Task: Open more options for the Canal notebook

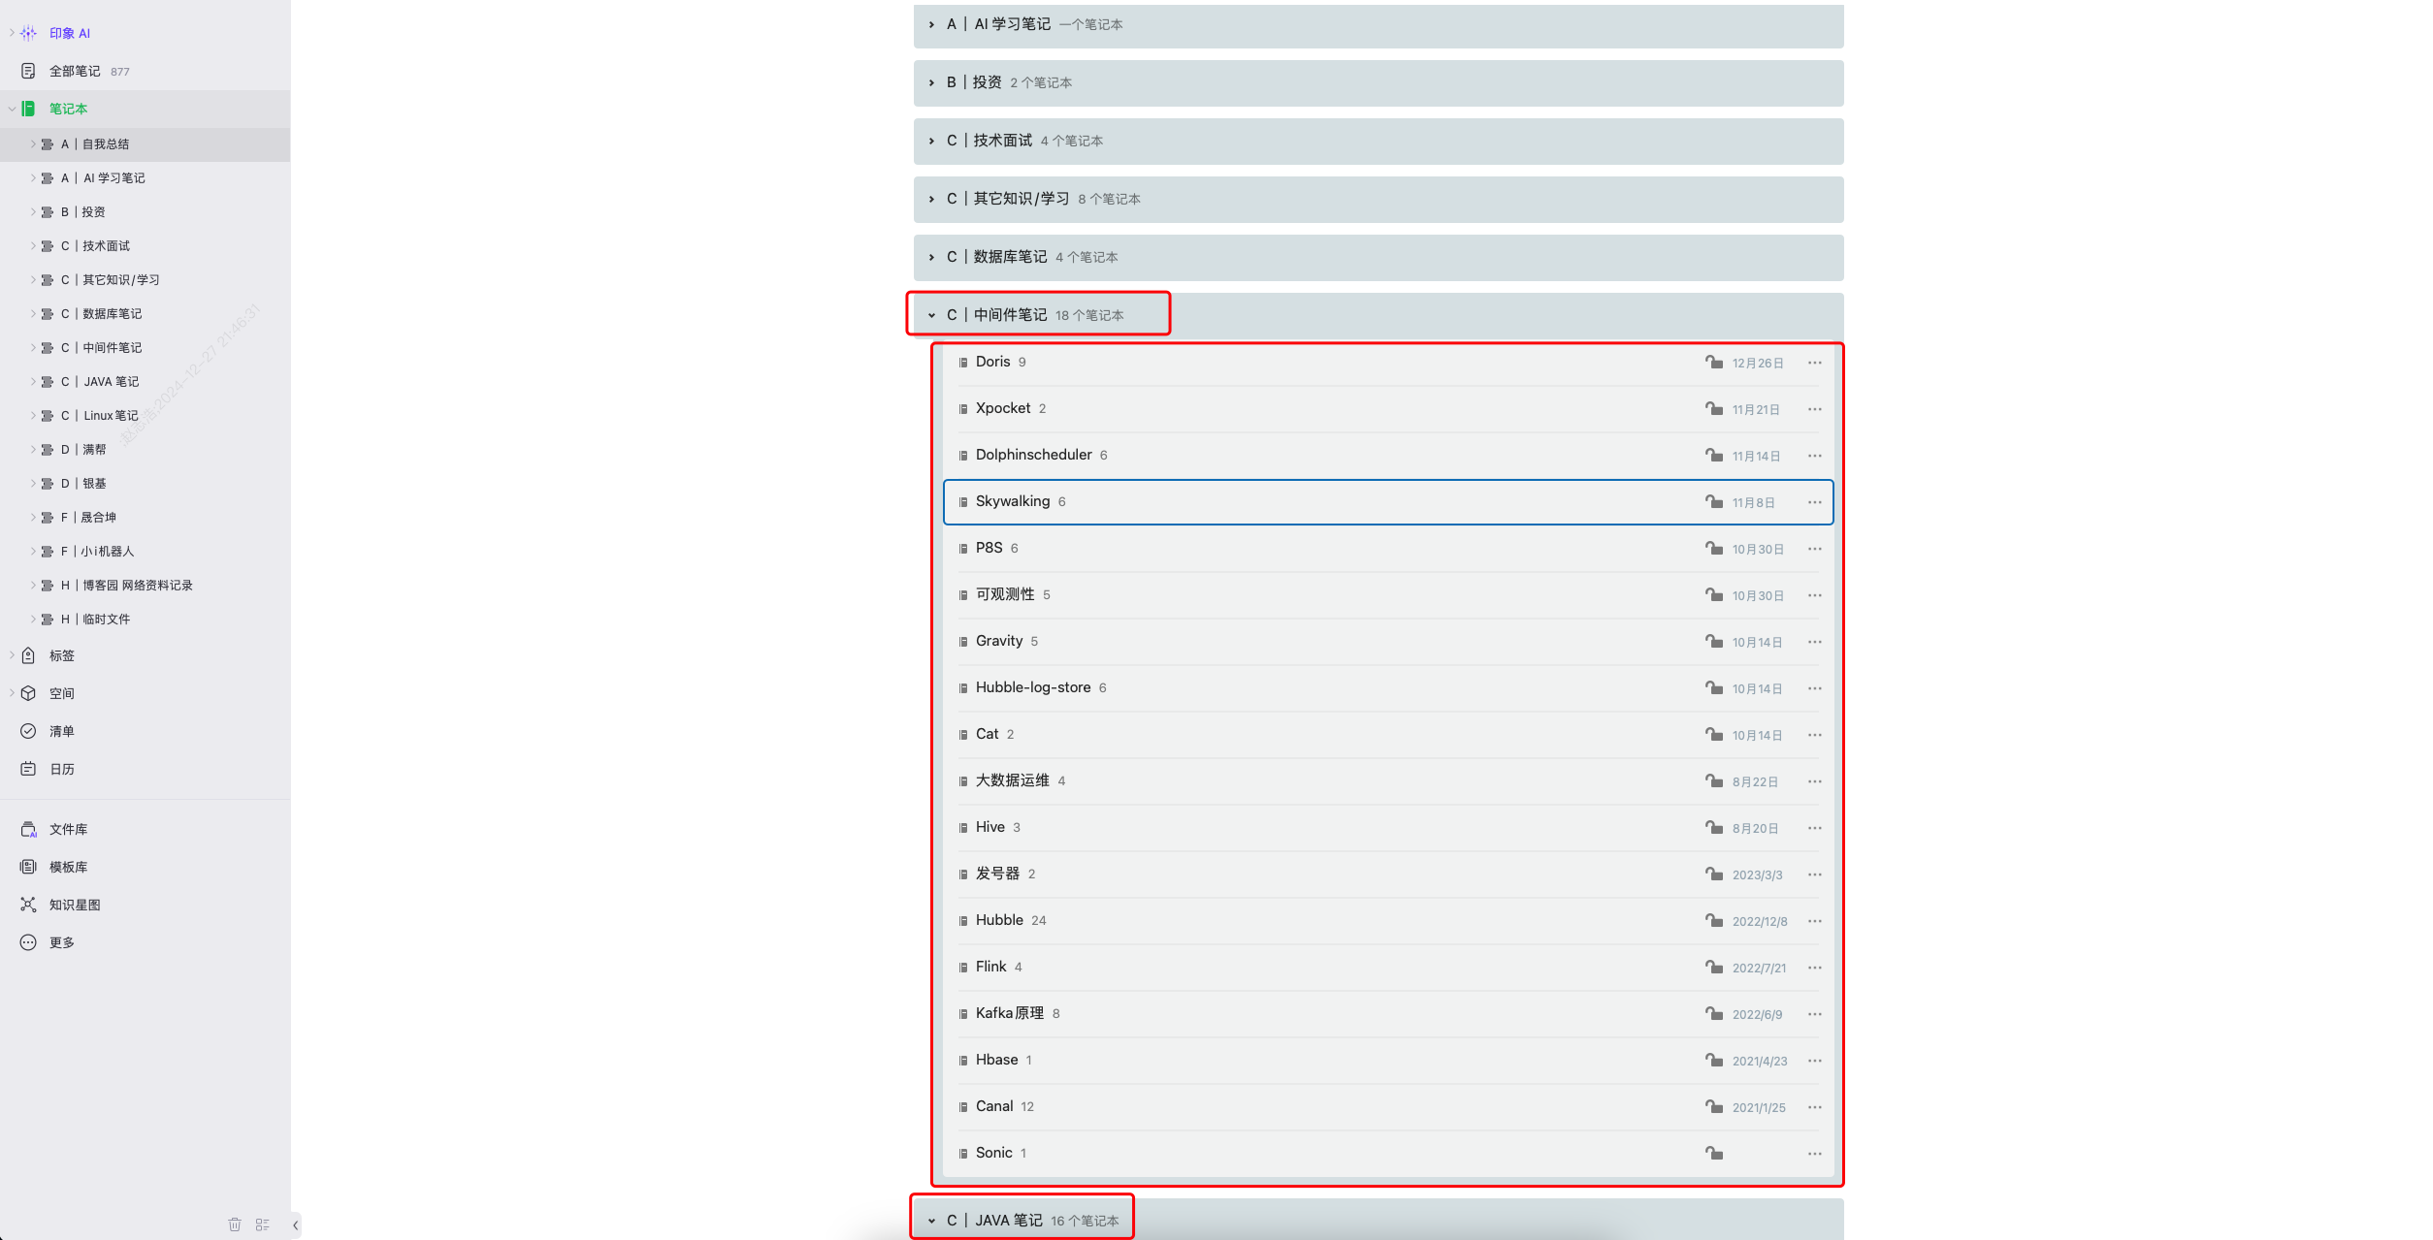Action: tap(1814, 1106)
